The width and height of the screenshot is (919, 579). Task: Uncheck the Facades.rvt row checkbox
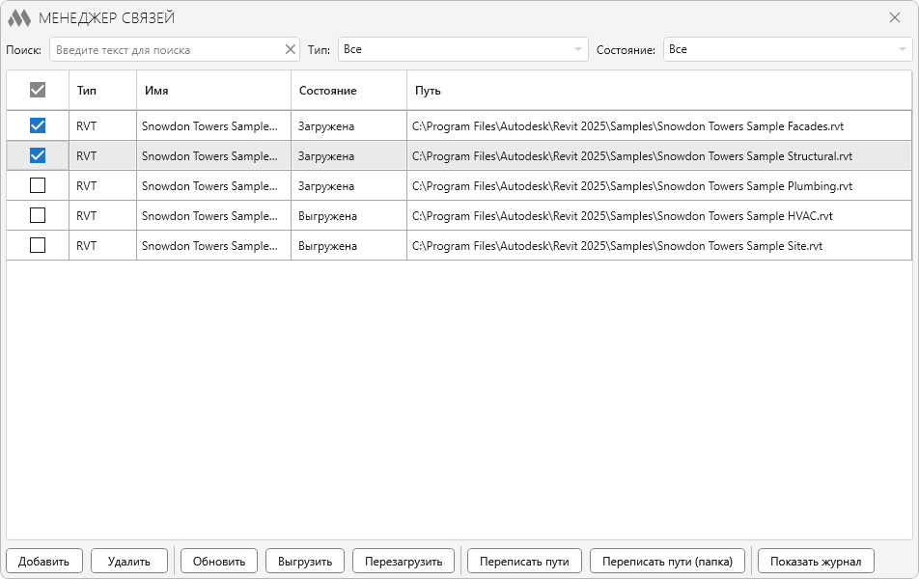(38, 125)
